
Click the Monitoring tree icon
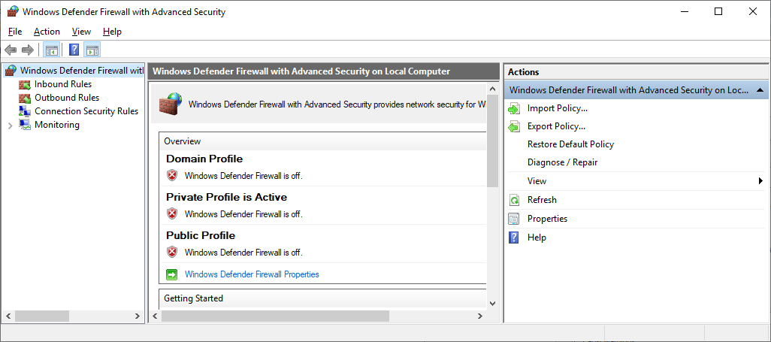click(x=25, y=125)
